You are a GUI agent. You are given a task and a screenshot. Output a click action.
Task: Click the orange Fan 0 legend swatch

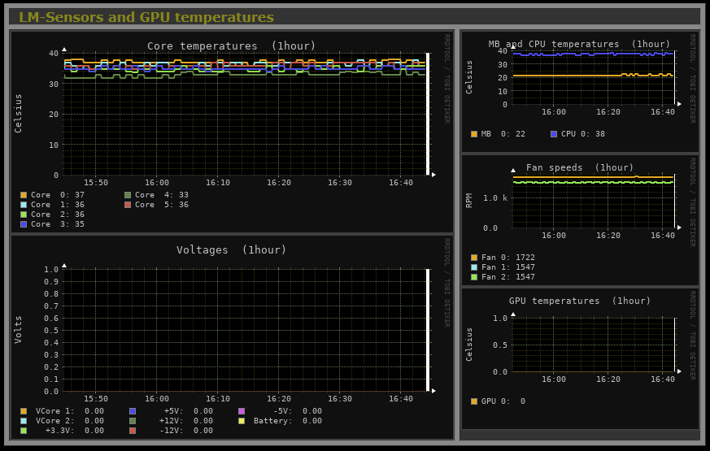tap(474, 258)
